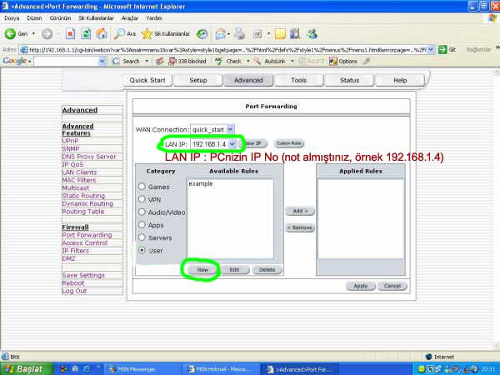
Task: Open the Google logo dropdown arrow
Action: [x=29, y=61]
